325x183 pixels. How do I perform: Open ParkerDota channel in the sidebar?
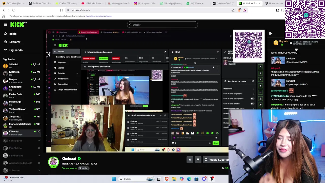tap(22, 96)
